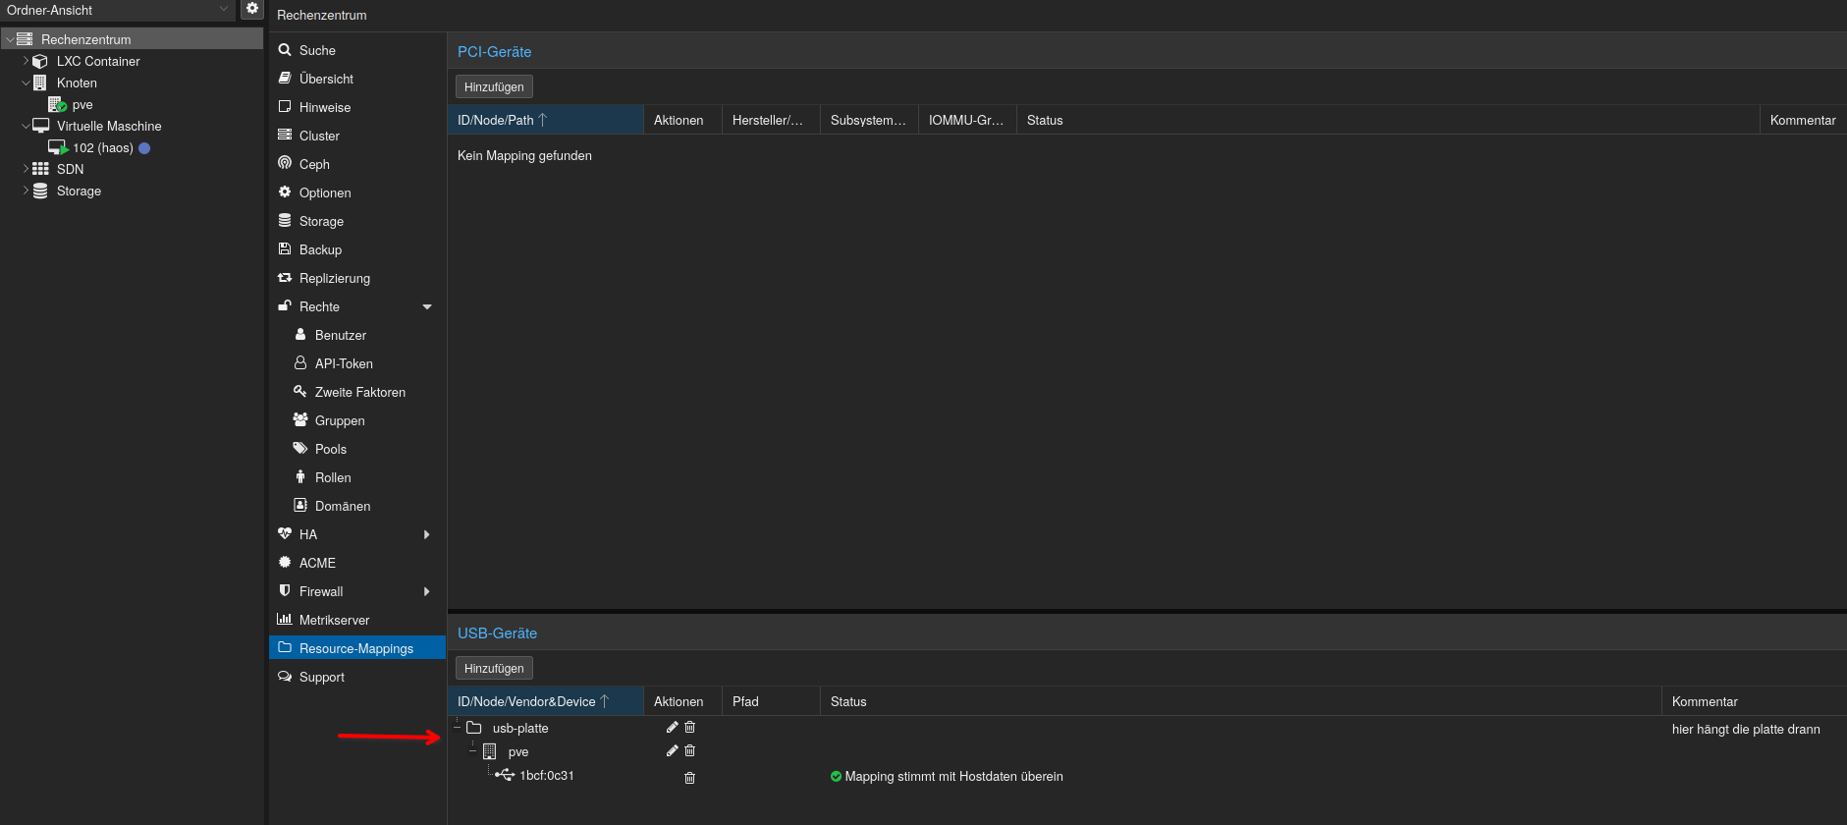Open the Übersicht menu entry
The height and width of the screenshot is (825, 1847).
pos(357,79)
